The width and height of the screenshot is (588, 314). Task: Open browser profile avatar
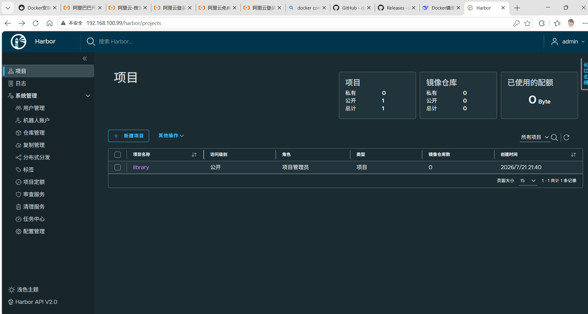click(571, 23)
